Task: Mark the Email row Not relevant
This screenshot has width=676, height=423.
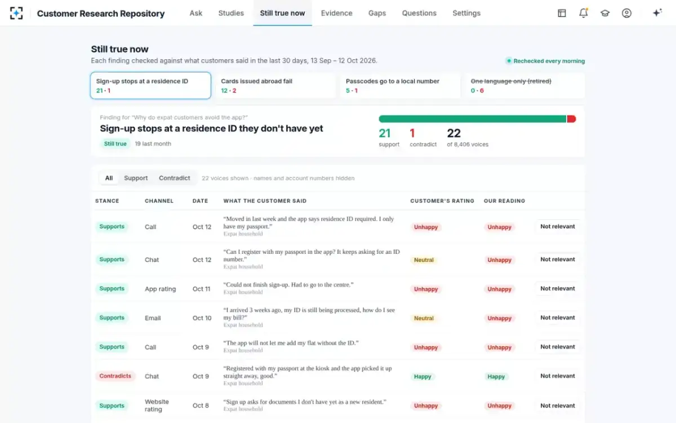Action: point(557,318)
